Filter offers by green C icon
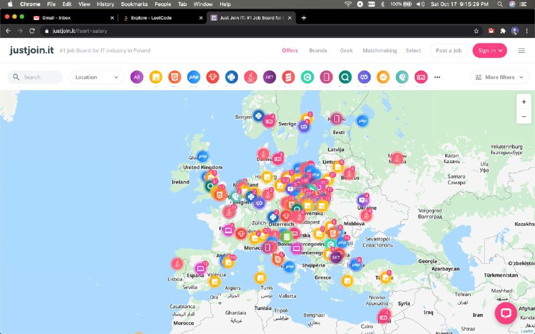Screen dimensions: 535x334 point(307,77)
